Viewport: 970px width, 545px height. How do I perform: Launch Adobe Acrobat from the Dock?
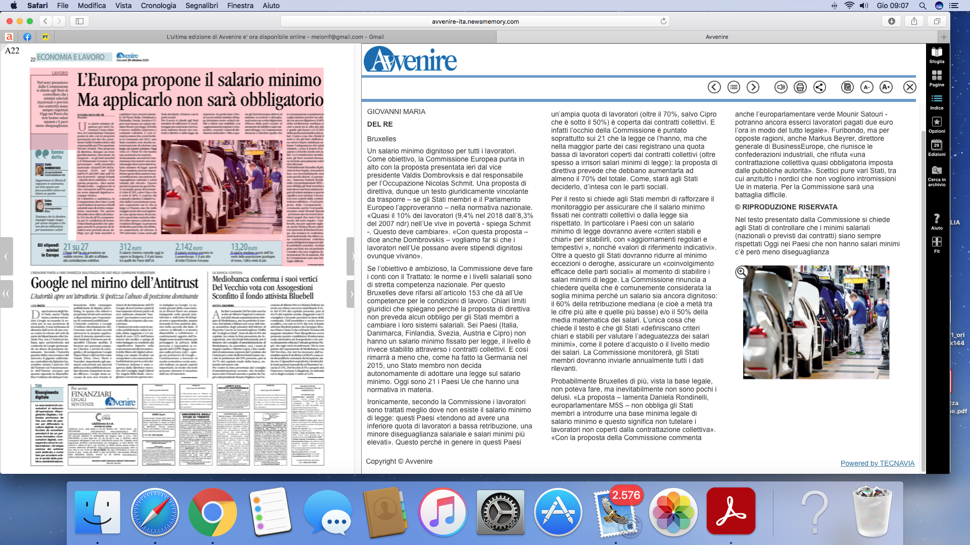731,511
